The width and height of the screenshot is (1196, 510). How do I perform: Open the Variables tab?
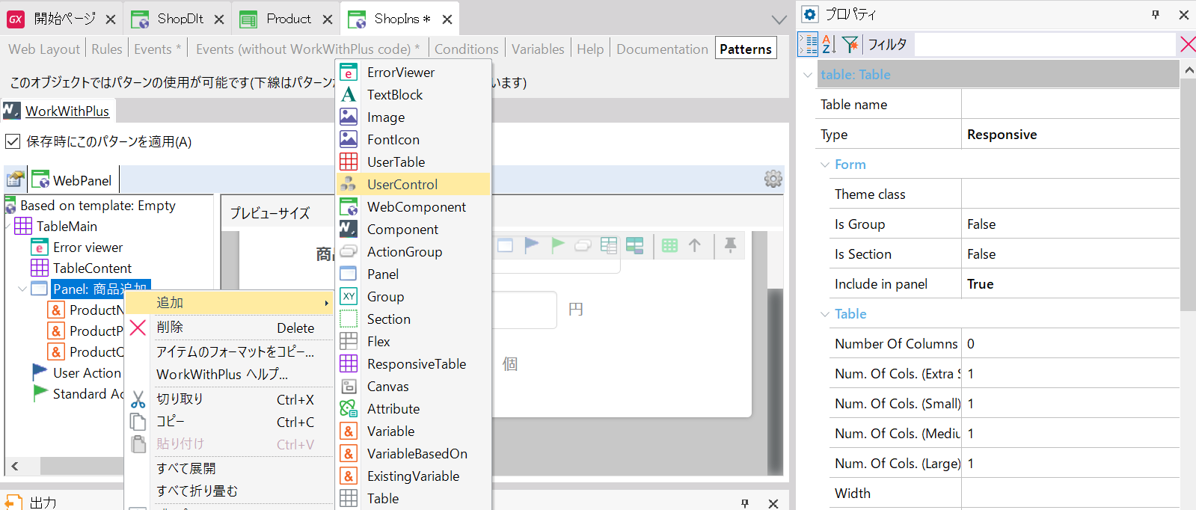pyautogui.click(x=538, y=49)
